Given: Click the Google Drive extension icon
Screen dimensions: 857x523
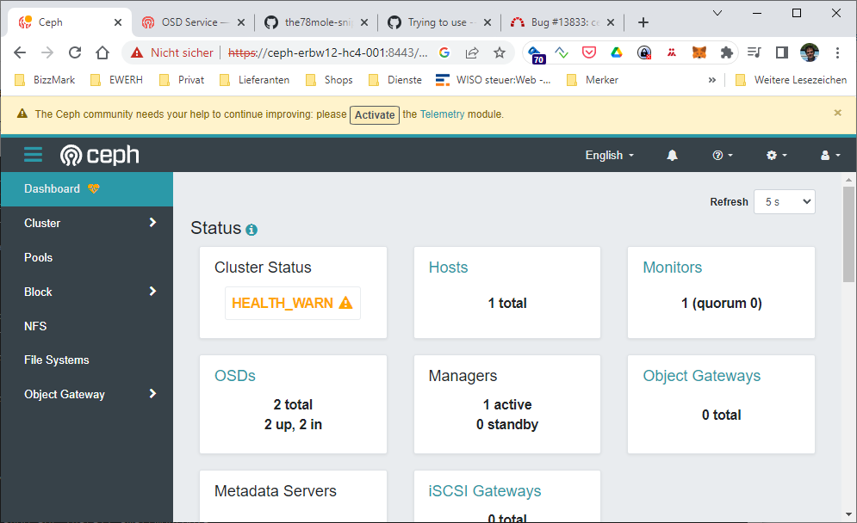Looking at the screenshot, I should tap(617, 52).
